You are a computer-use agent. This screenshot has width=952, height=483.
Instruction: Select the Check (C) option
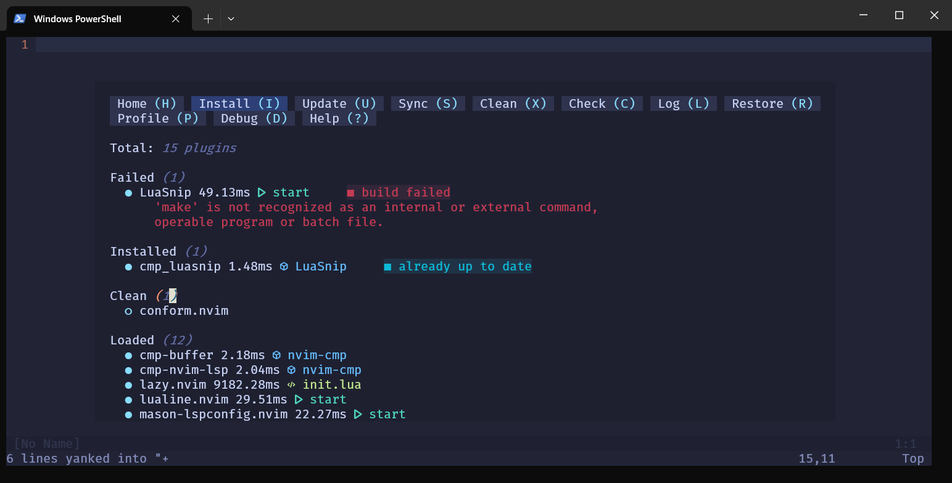click(602, 103)
